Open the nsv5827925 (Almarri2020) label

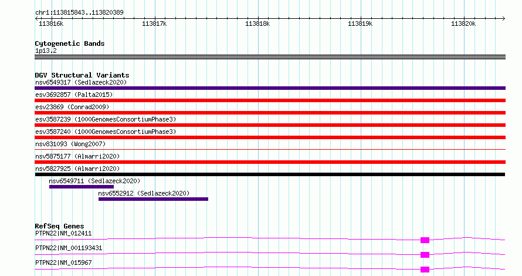coord(77,169)
